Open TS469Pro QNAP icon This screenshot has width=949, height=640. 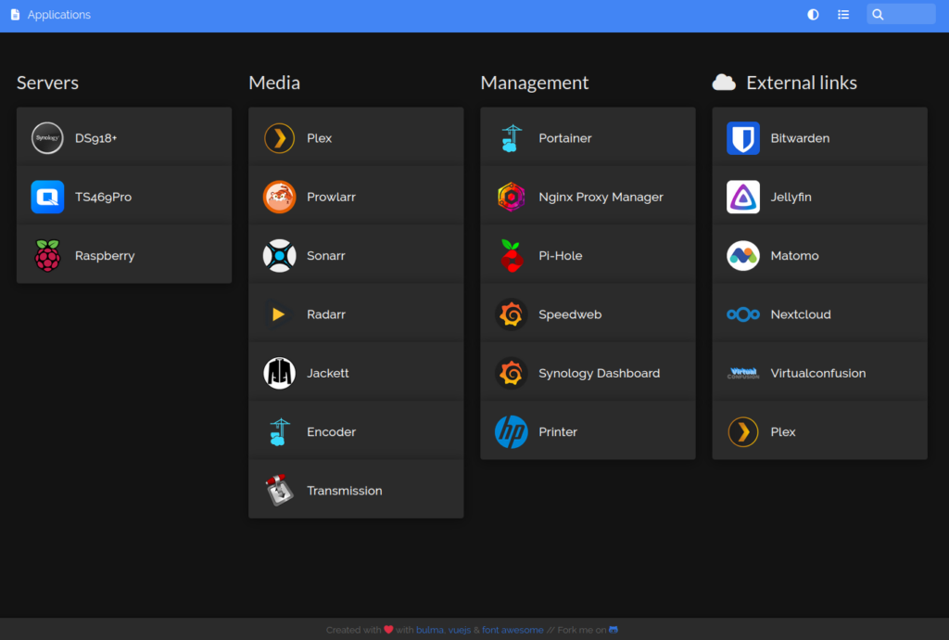click(47, 197)
